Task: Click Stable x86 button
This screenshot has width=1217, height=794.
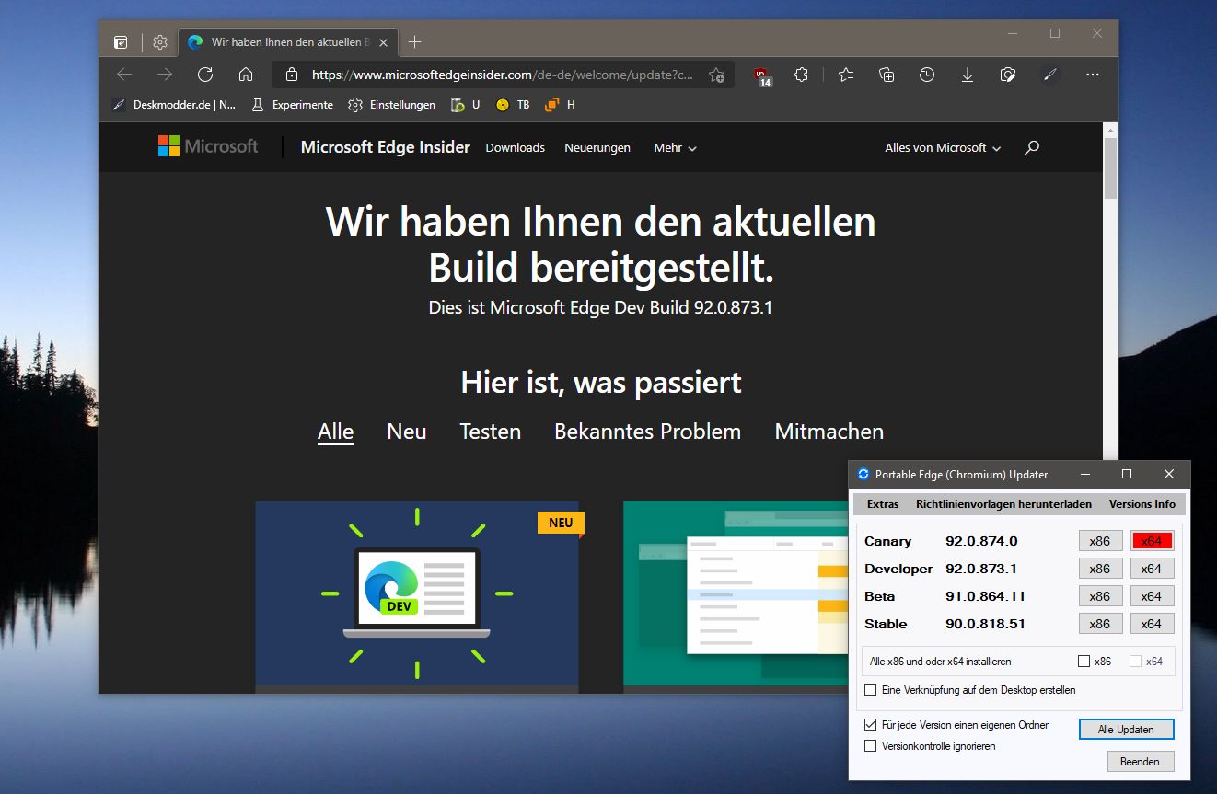Action: pos(1100,624)
